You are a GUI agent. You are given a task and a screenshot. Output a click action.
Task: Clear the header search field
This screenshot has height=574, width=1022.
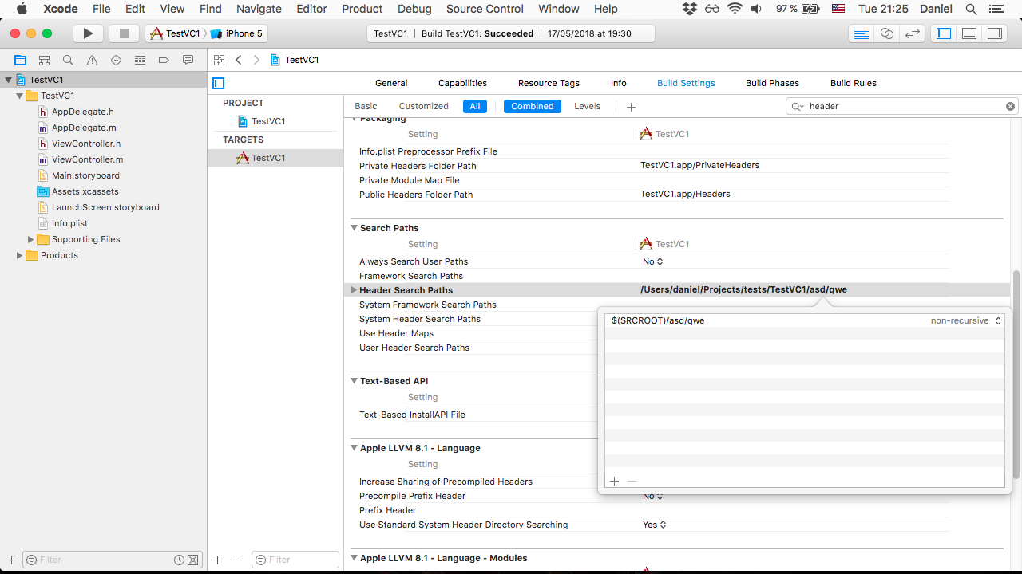click(x=1010, y=106)
